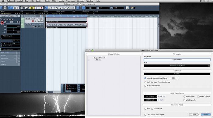
Task: Open the color selector icon in toolbar
Action: 132,8
